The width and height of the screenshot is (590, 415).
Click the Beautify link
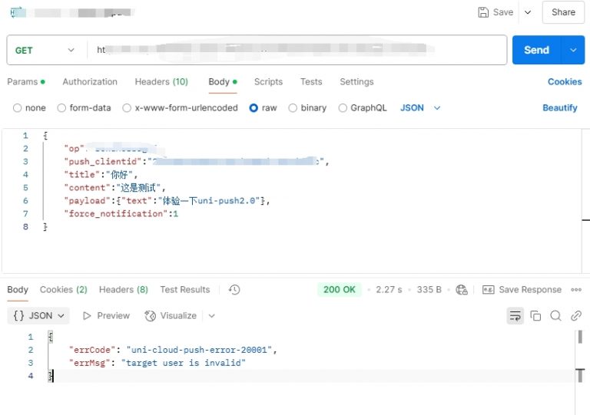[x=559, y=108]
